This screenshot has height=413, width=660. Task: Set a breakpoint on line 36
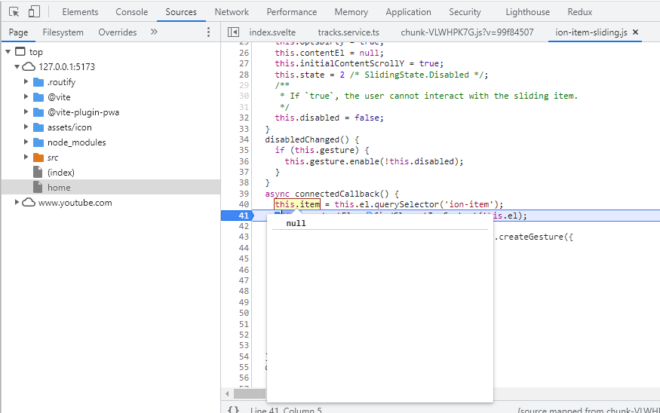click(244, 161)
